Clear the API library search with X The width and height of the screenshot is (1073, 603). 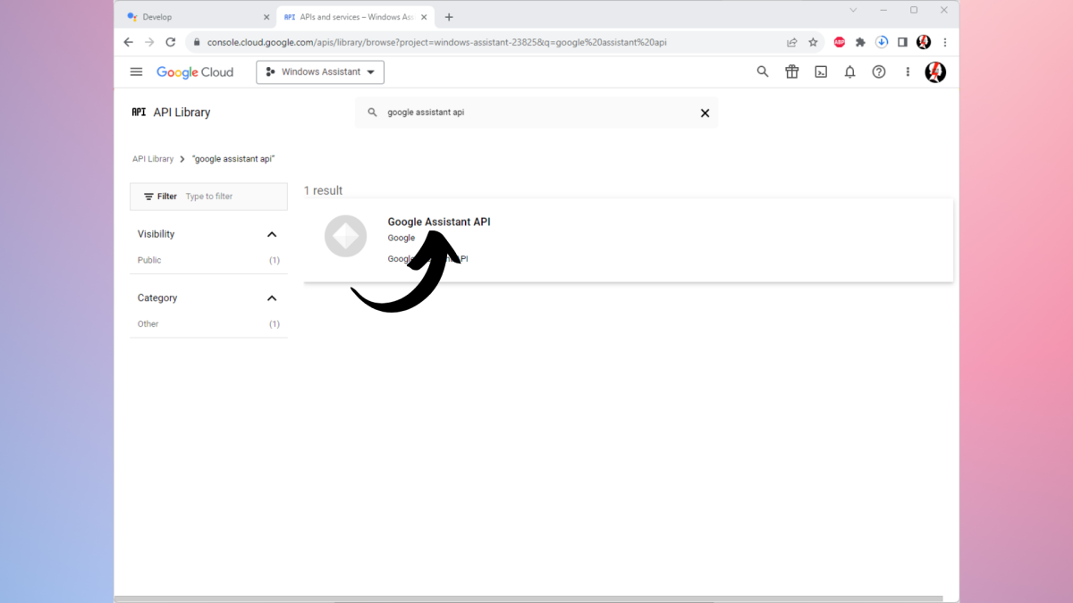[705, 113]
